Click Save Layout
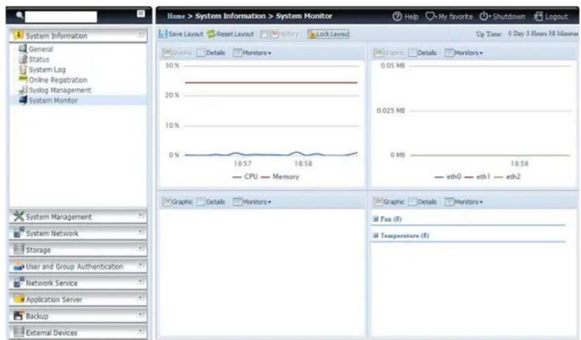 point(181,34)
